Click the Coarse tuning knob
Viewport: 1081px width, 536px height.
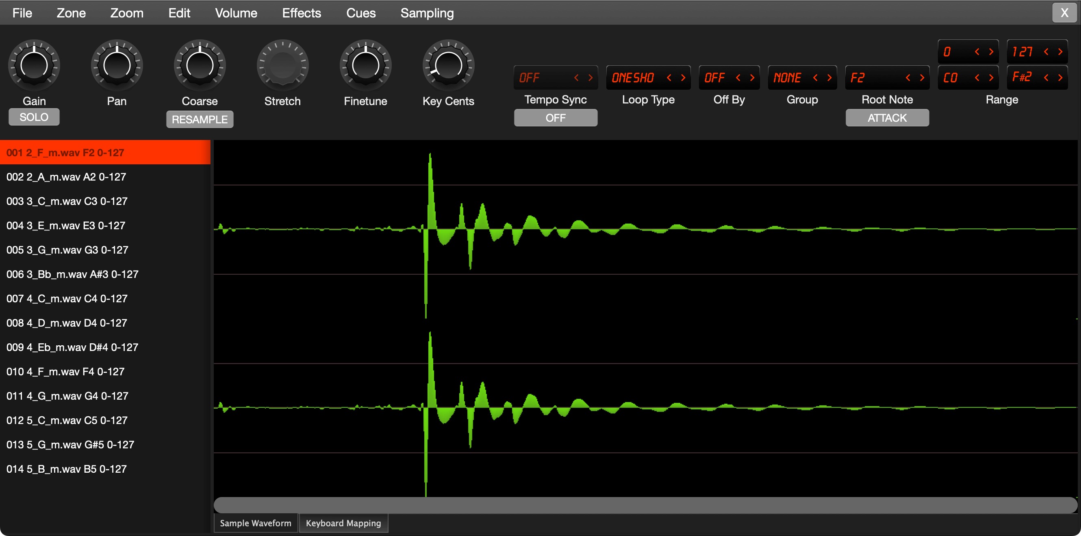(x=200, y=65)
